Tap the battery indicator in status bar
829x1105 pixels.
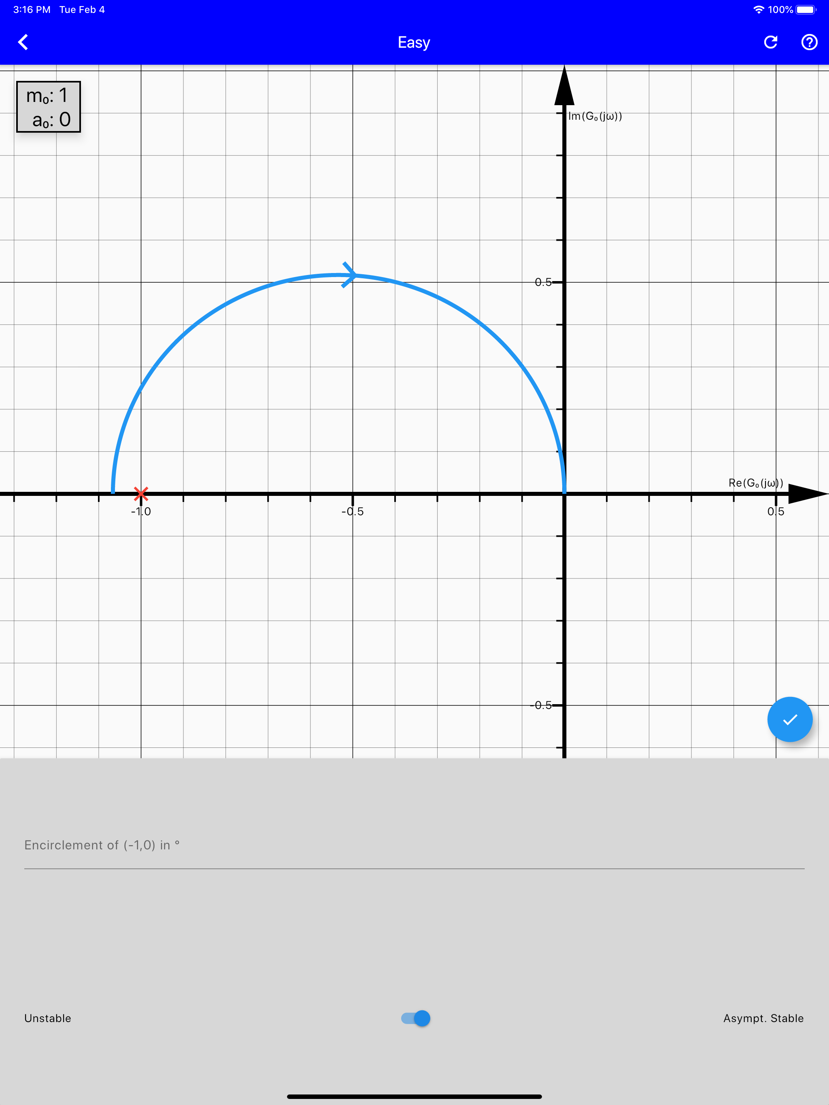pos(806,9)
